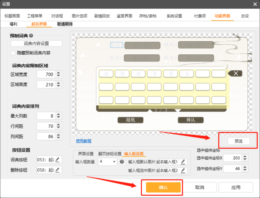Image resolution: width=260 pixels, height=198 pixels.
Task: Click the 预览 button
Action: coord(238,141)
